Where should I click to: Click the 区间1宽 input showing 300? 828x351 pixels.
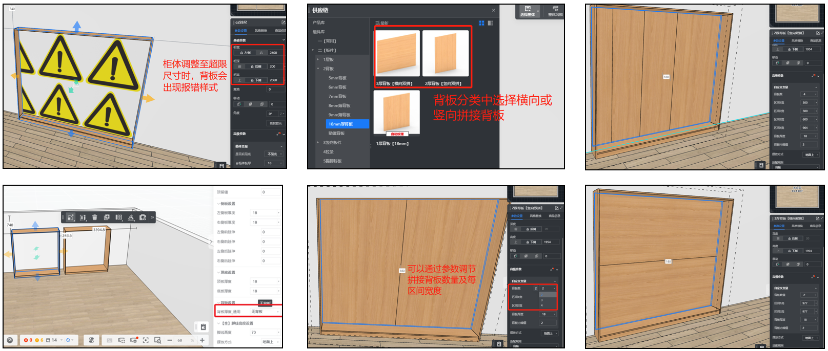coord(809,102)
